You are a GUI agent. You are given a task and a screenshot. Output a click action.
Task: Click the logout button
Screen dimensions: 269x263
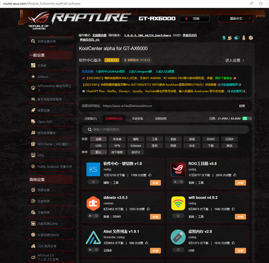point(194,18)
